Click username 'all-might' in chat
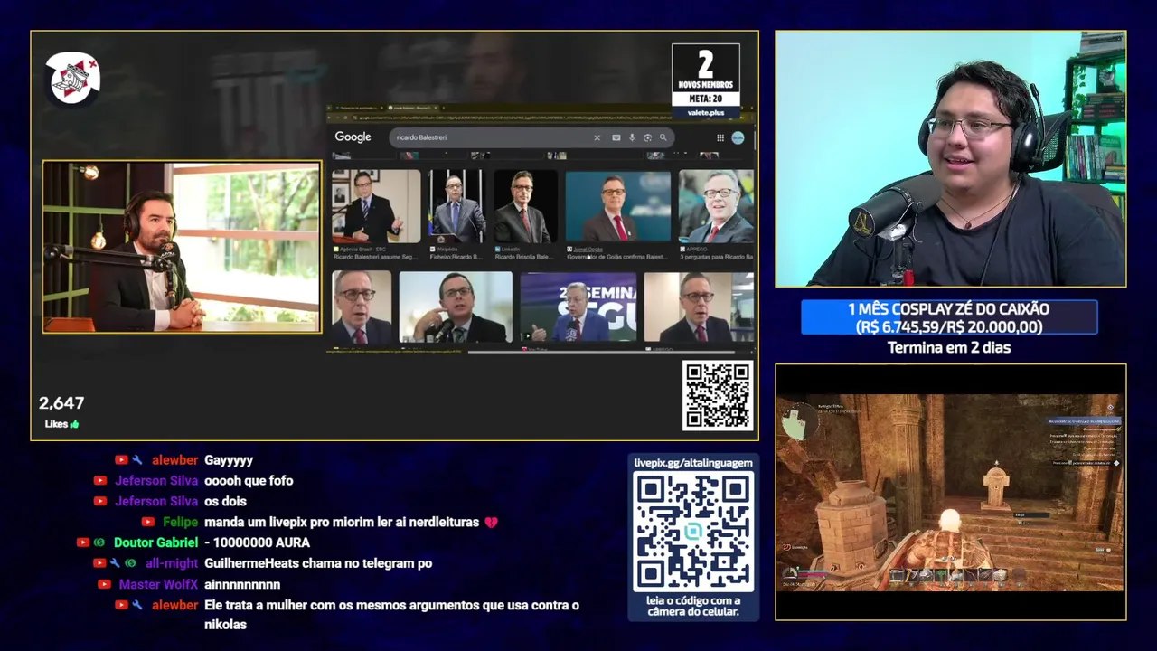This screenshot has height=651, width=1157. [171, 563]
